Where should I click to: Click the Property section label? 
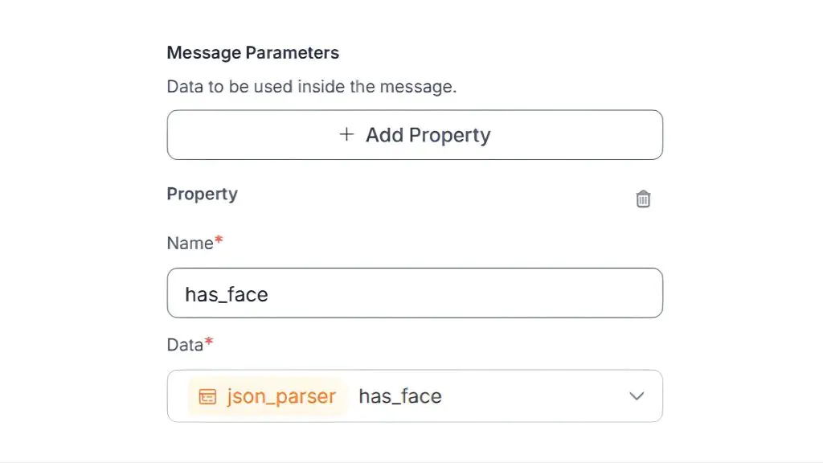202,195
